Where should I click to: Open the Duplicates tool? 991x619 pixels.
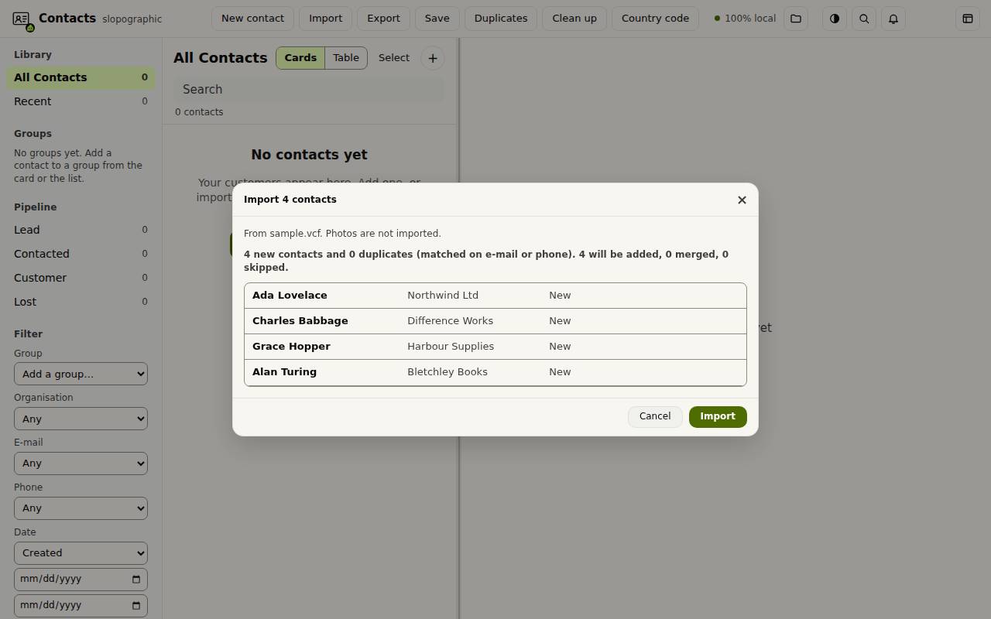point(501,19)
